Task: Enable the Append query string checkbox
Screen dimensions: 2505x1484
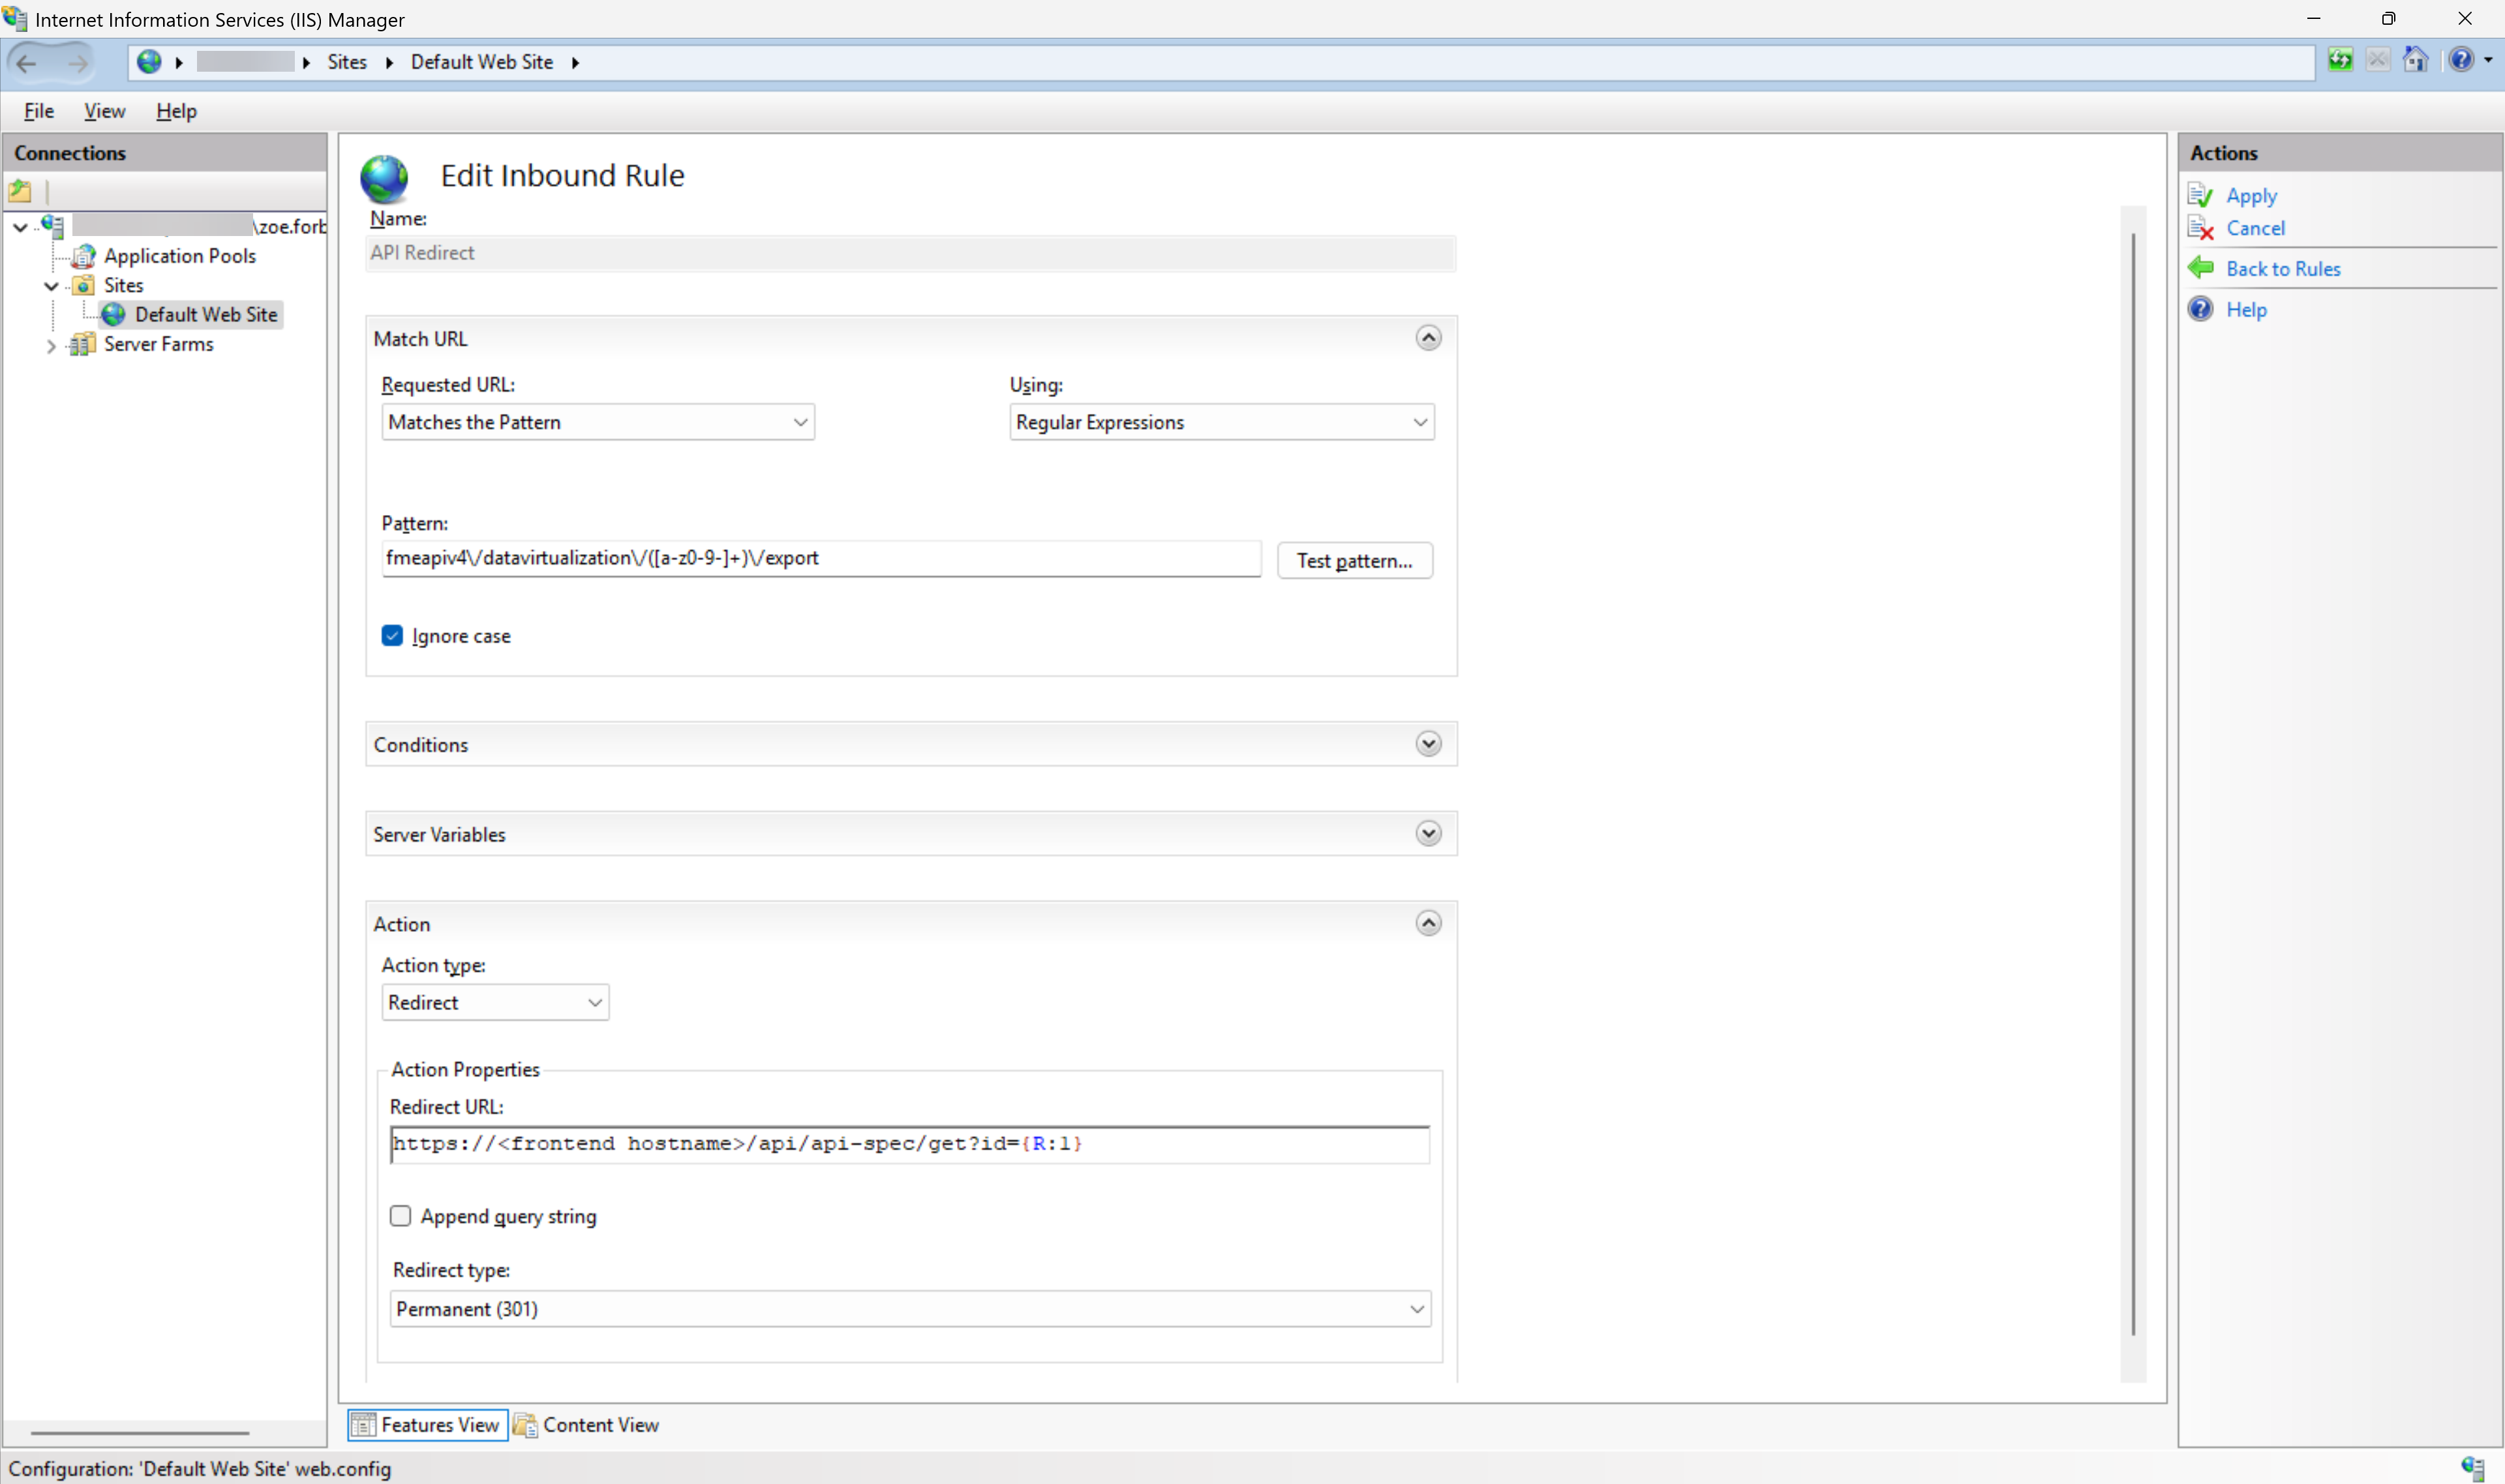Action: pyautogui.click(x=400, y=1216)
